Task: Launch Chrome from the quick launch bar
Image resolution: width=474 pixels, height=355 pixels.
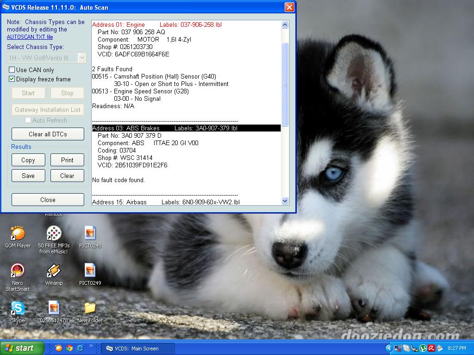Action: (x=69, y=348)
